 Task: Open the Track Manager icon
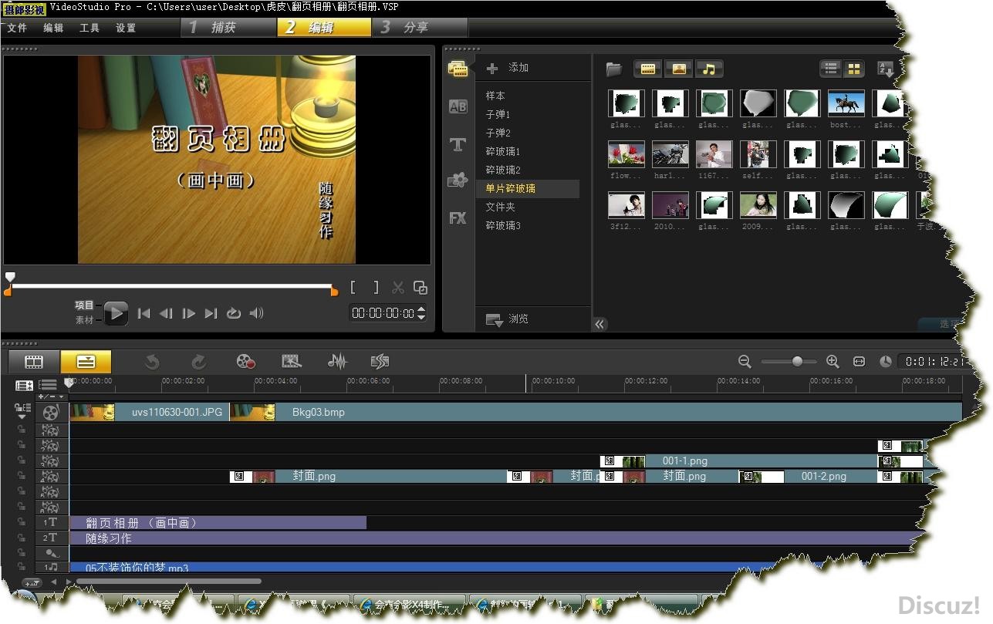tap(48, 385)
